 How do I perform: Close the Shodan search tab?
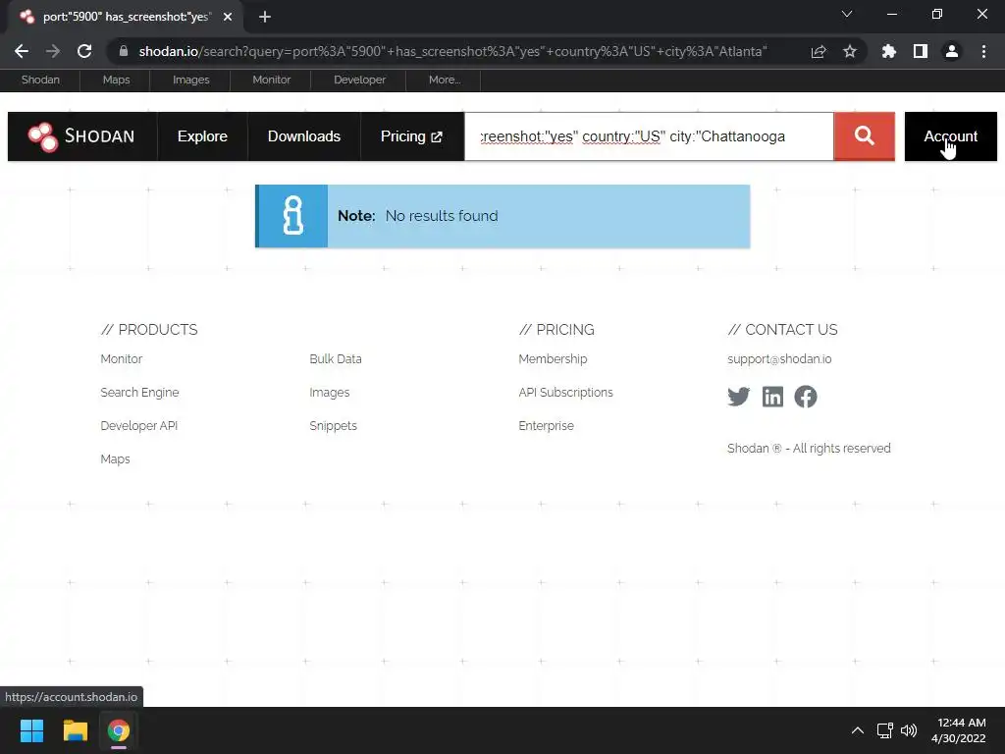tap(228, 17)
